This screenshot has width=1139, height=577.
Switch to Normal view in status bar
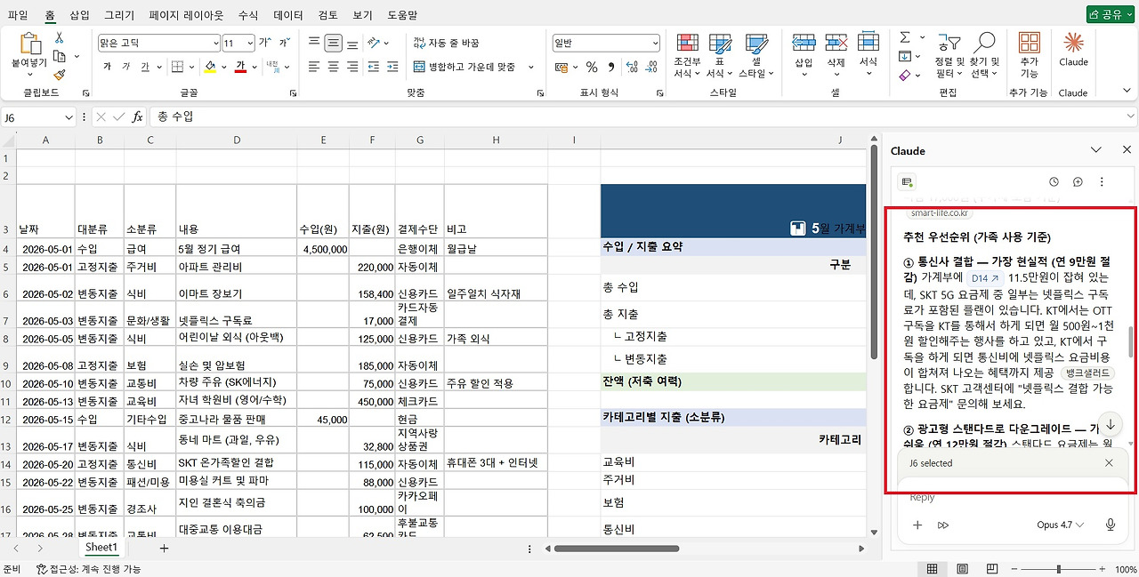(x=932, y=569)
